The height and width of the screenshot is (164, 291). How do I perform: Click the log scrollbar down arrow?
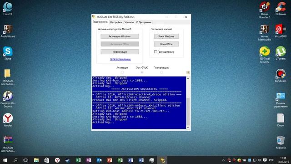(x=188, y=127)
